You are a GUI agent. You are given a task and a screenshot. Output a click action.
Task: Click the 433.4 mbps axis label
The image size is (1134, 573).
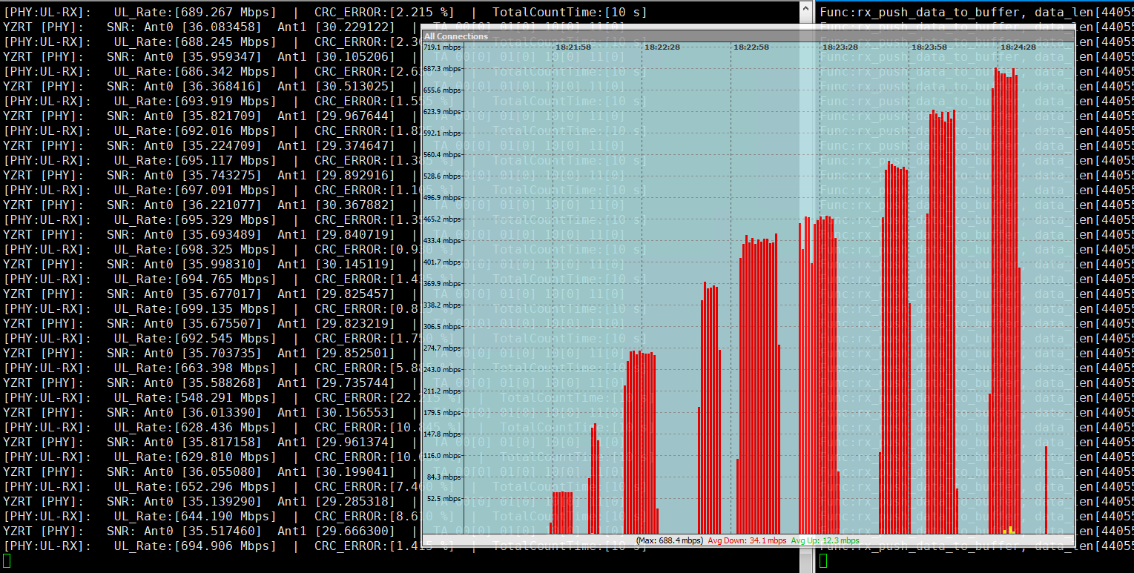[x=442, y=240]
